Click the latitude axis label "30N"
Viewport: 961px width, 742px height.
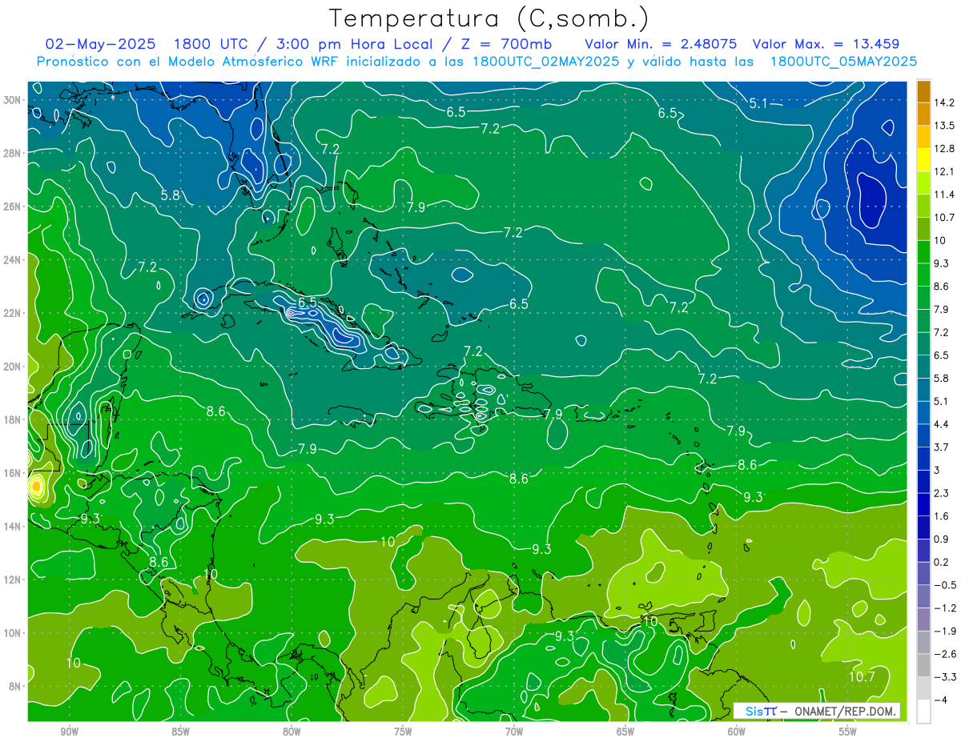[x=13, y=100]
